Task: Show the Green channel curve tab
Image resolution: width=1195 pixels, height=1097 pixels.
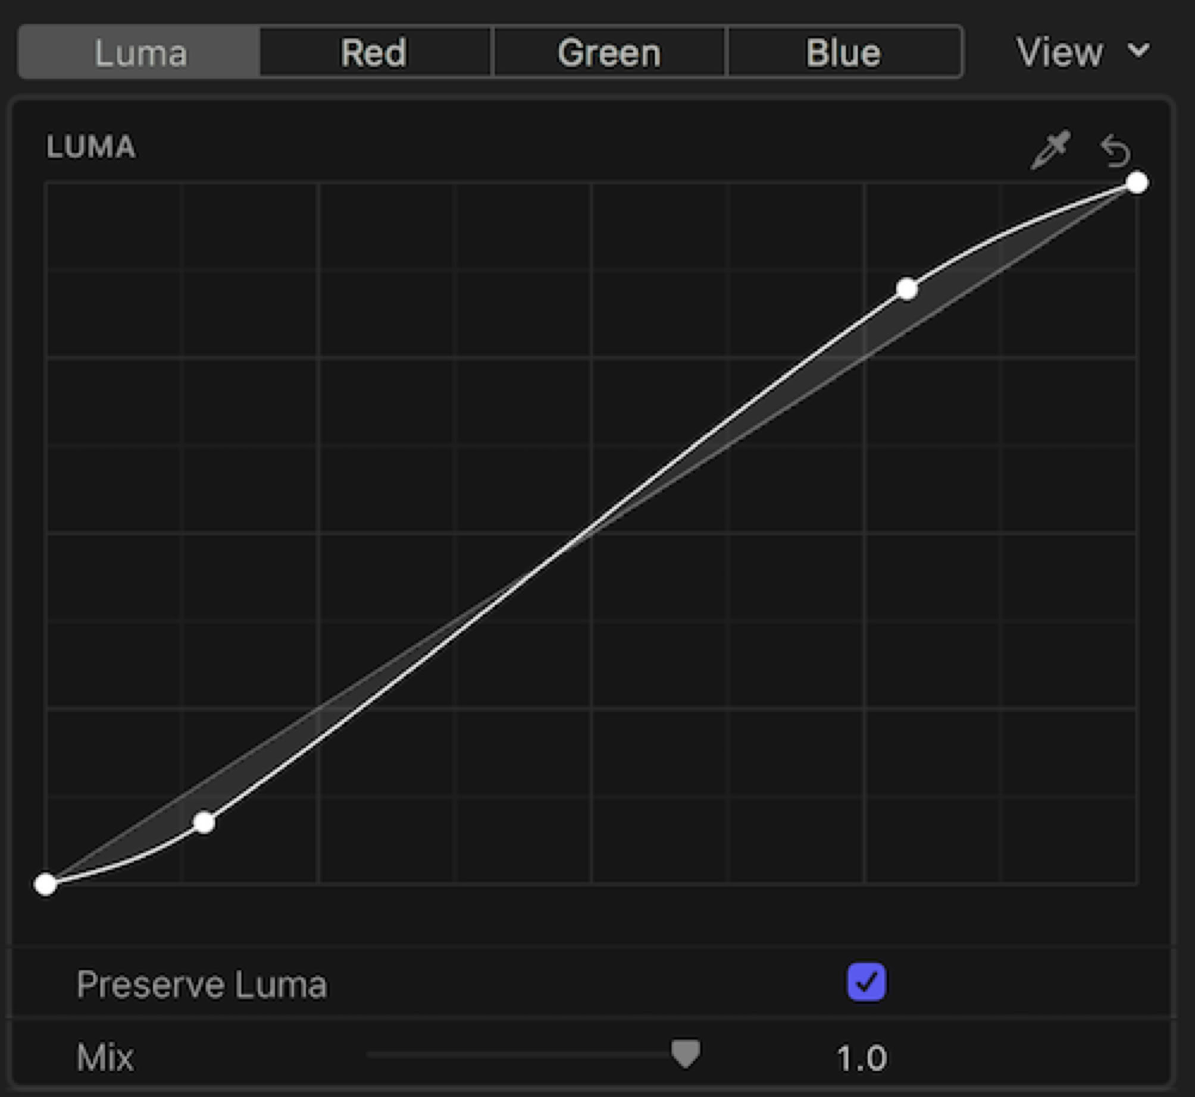Action: pos(609,52)
